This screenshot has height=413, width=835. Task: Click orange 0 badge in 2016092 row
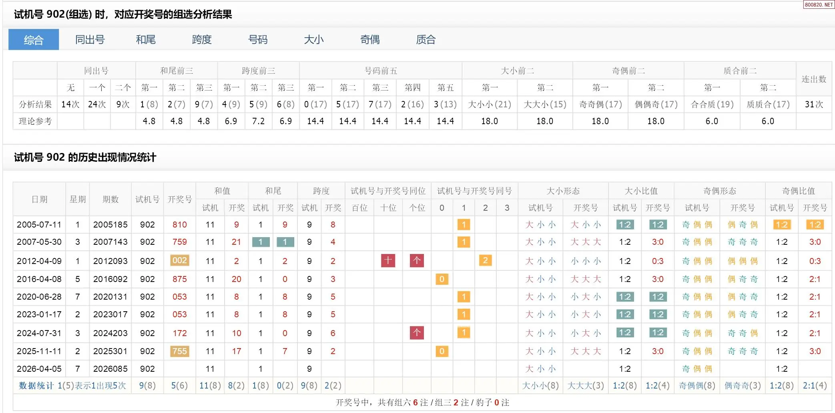click(442, 279)
